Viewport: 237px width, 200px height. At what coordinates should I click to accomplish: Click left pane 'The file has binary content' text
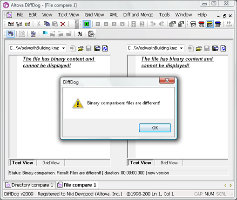click(59, 62)
